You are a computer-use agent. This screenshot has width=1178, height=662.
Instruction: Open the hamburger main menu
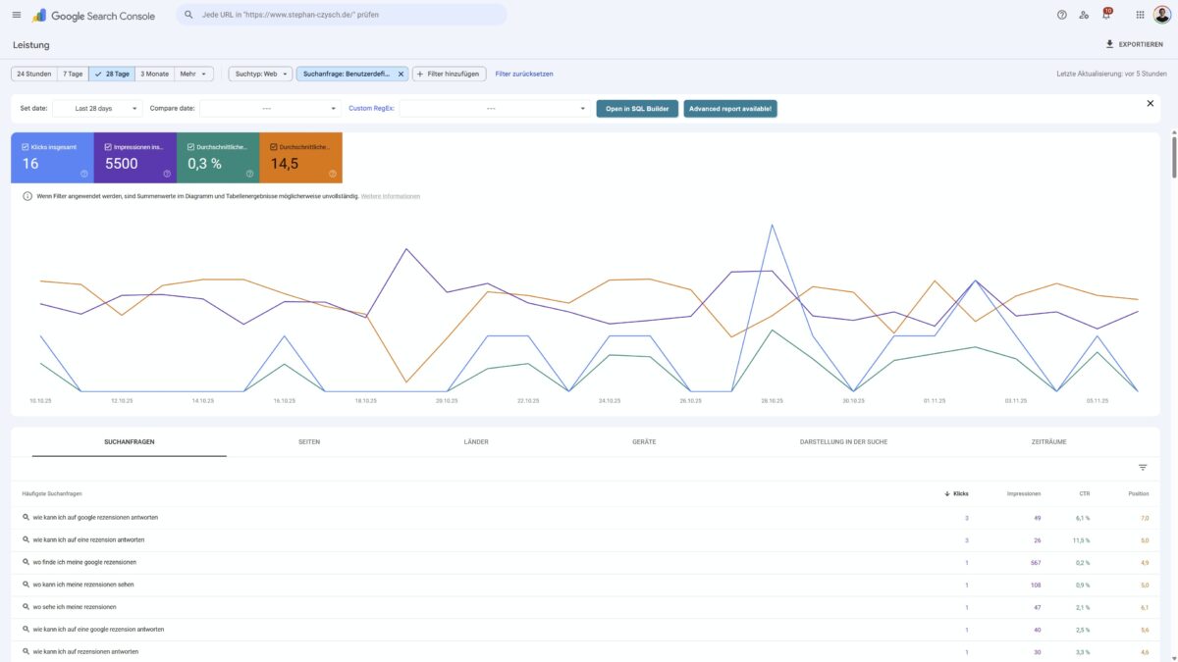tap(16, 15)
